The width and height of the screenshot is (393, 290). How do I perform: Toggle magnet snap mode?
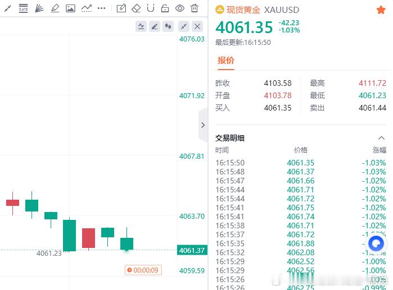point(151,8)
